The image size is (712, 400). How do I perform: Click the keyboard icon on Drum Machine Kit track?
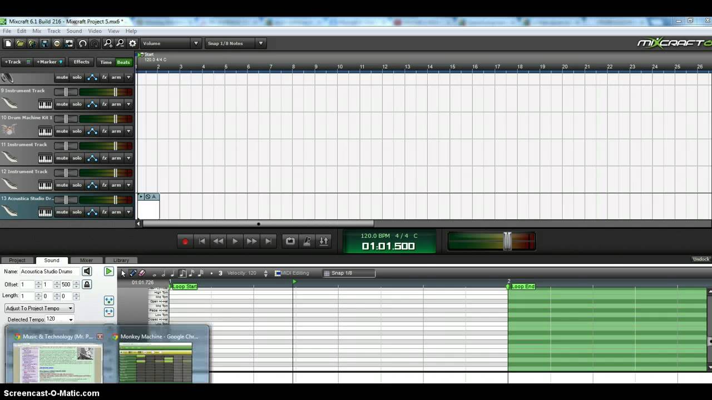pyautogui.click(x=45, y=131)
